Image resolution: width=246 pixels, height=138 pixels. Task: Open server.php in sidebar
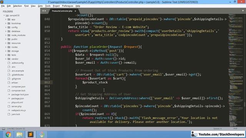coord(16,107)
